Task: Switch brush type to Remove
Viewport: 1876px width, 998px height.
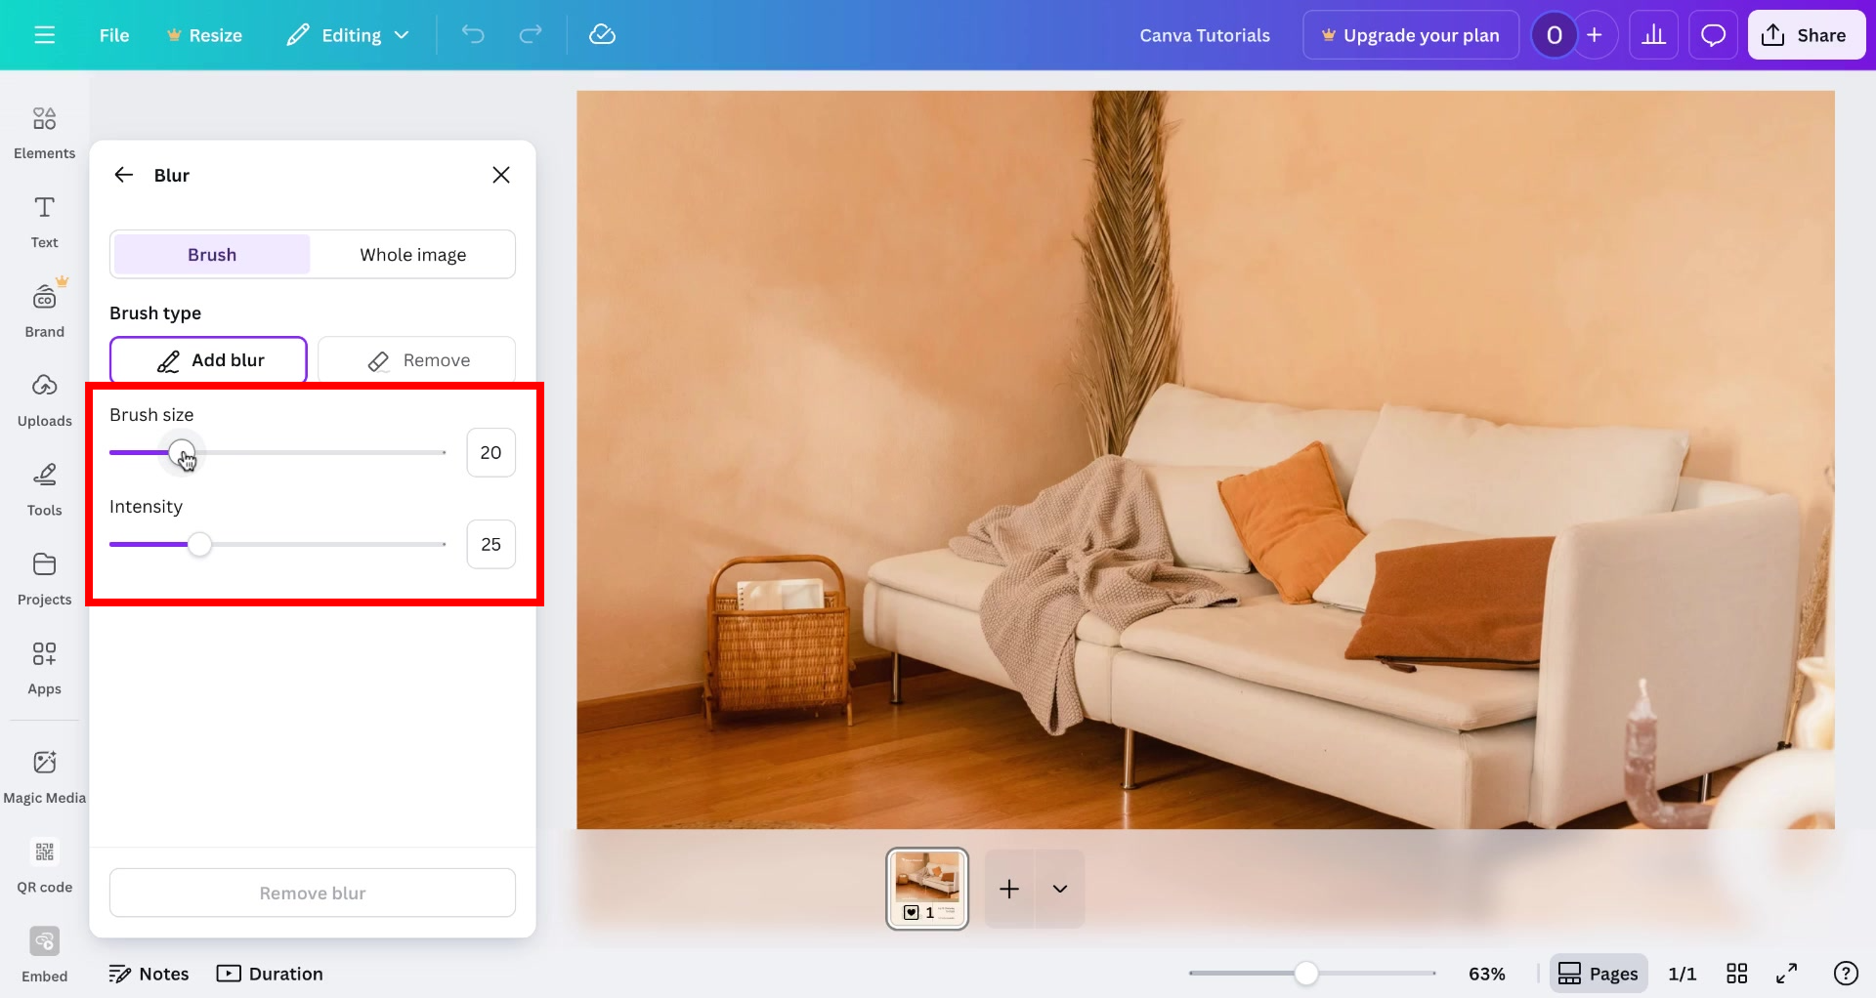Action: (417, 359)
